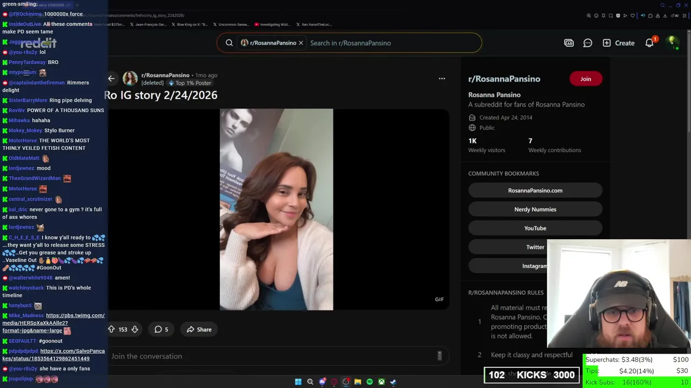
Task: Click the browser zoom magnifier icon
Action: pyautogui.click(x=588, y=16)
